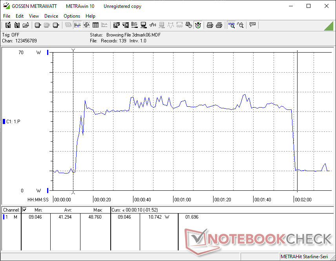Screen dimensions: 336x261
Task: Click the lower Y-axis scale marker at 0 W
Action: coord(48,190)
